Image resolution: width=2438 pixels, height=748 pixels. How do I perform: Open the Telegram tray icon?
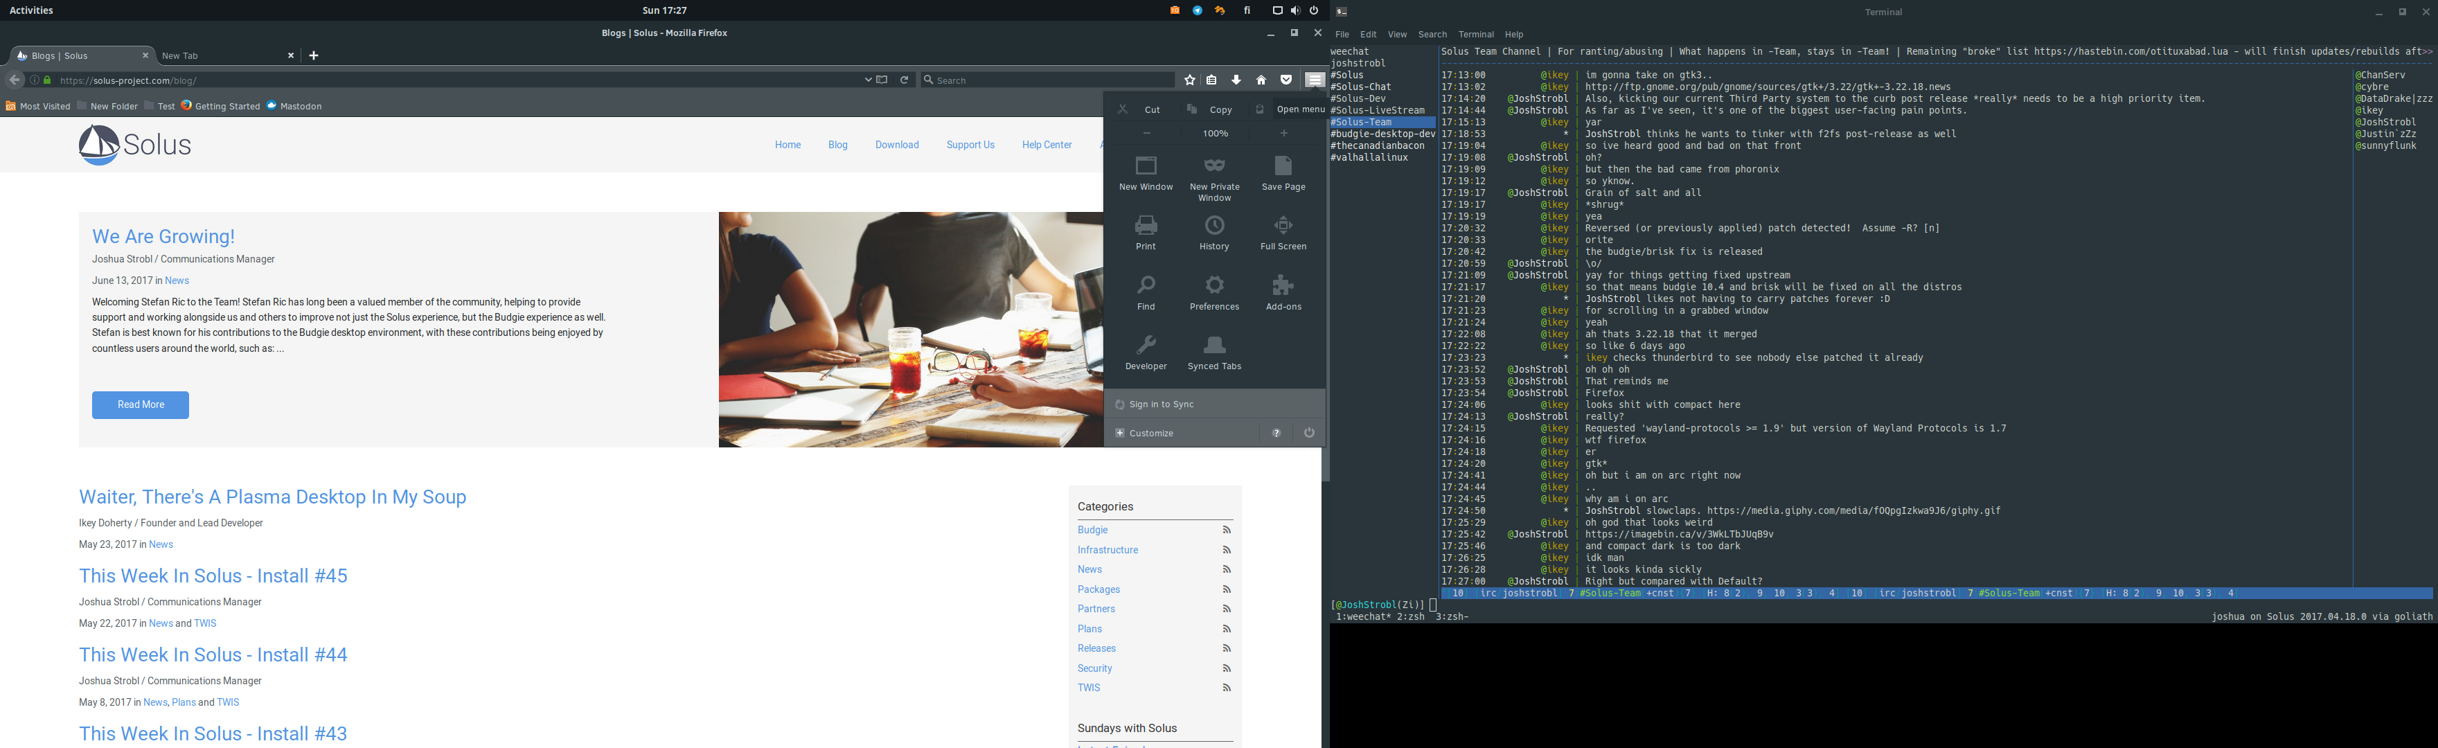[x=1198, y=10]
